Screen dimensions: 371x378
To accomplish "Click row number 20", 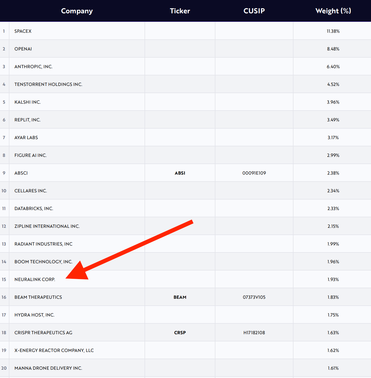I will click(x=4, y=368).
